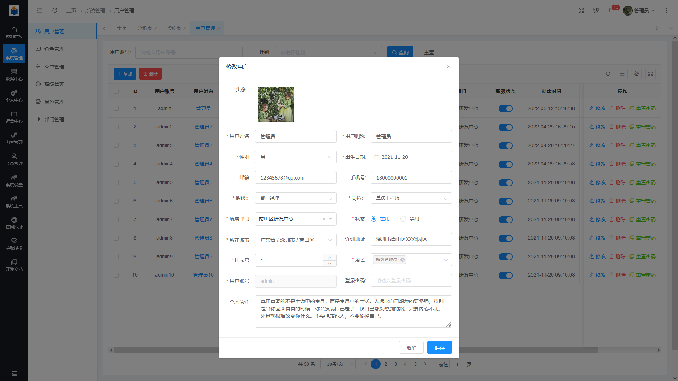
Task: Clear the 南山区研发中心 department selection
Action: tap(323, 219)
